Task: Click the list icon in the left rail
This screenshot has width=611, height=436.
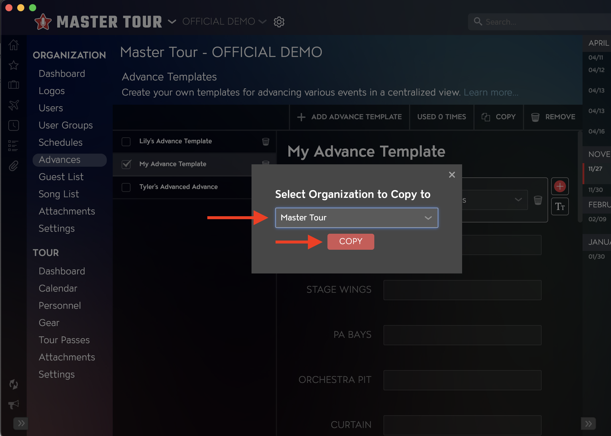Action: [x=14, y=146]
